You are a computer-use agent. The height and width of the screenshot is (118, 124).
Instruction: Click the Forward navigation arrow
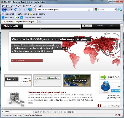pyautogui.click(x=9, y=9)
